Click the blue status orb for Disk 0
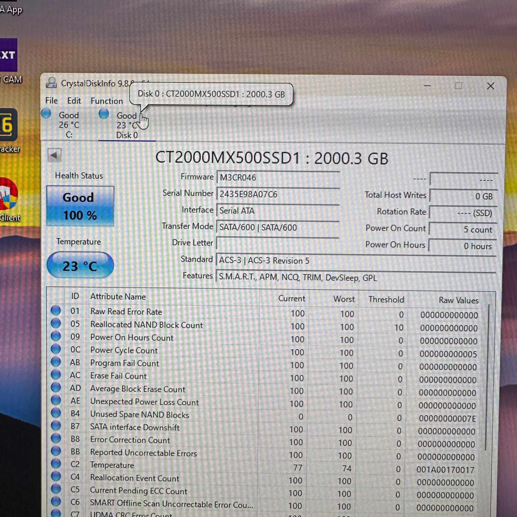Screen dimensions: 517x517 point(104,114)
